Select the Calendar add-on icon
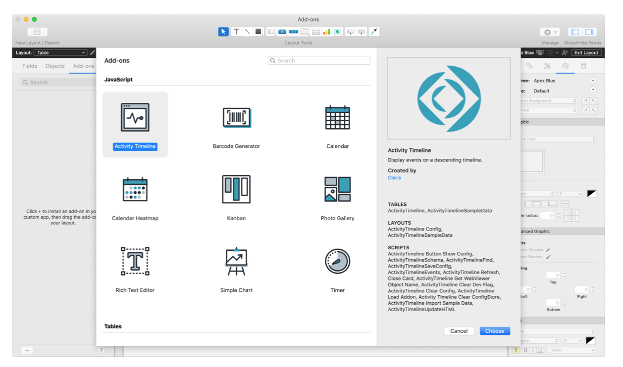Viewport: 623px width, 367px height. coord(338,118)
